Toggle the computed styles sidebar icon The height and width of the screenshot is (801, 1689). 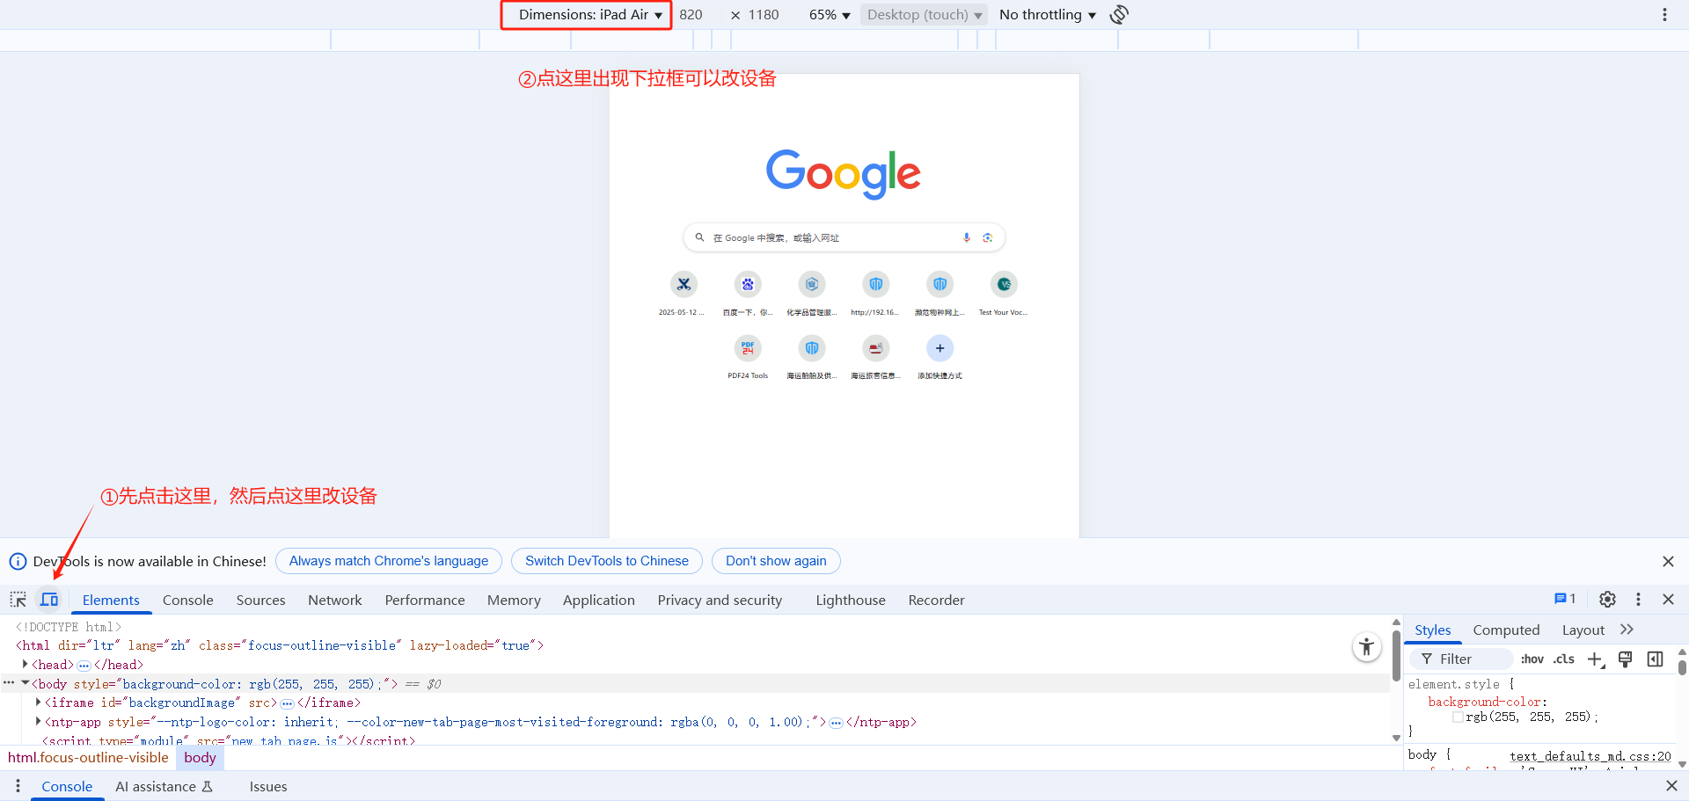1655,659
